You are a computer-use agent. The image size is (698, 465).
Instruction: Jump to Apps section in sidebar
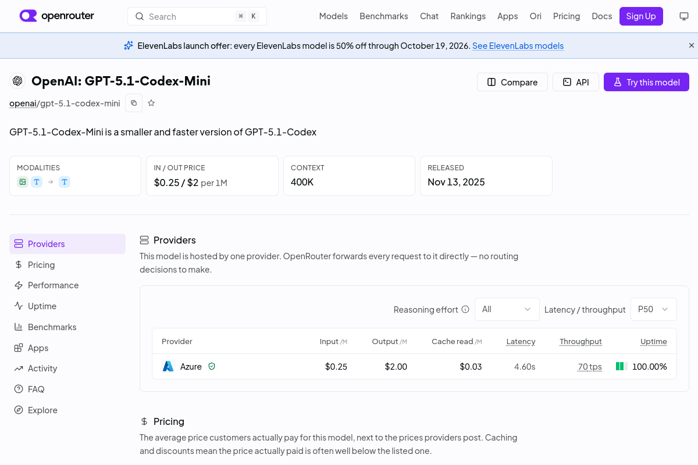(x=67, y=348)
